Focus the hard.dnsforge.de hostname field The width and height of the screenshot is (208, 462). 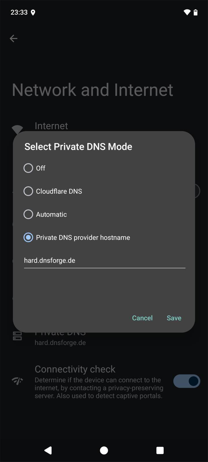coord(104,260)
